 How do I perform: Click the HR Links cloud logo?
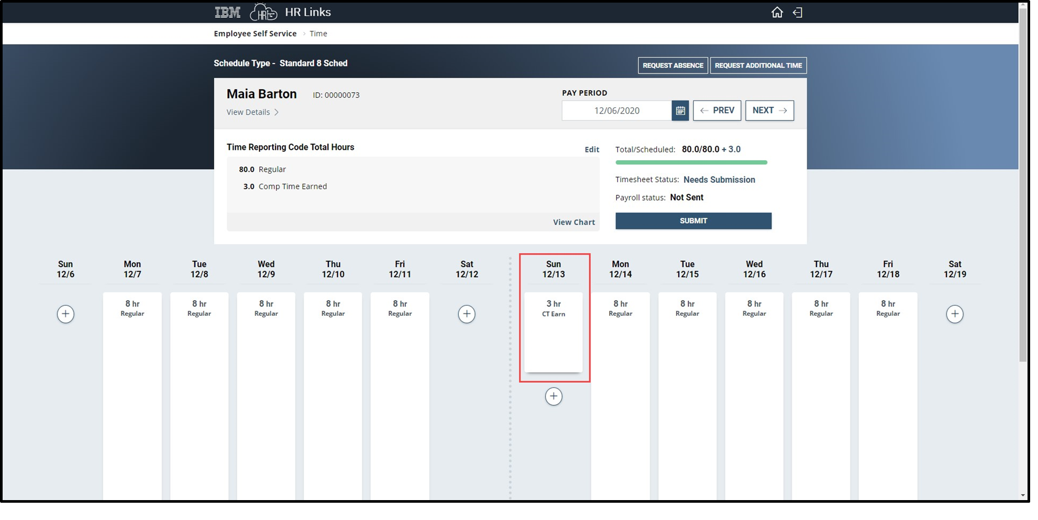point(264,12)
